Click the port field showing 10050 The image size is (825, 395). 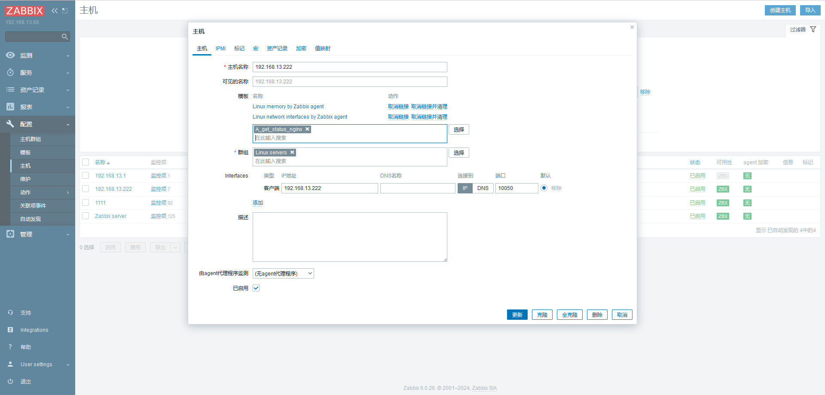coord(516,188)
